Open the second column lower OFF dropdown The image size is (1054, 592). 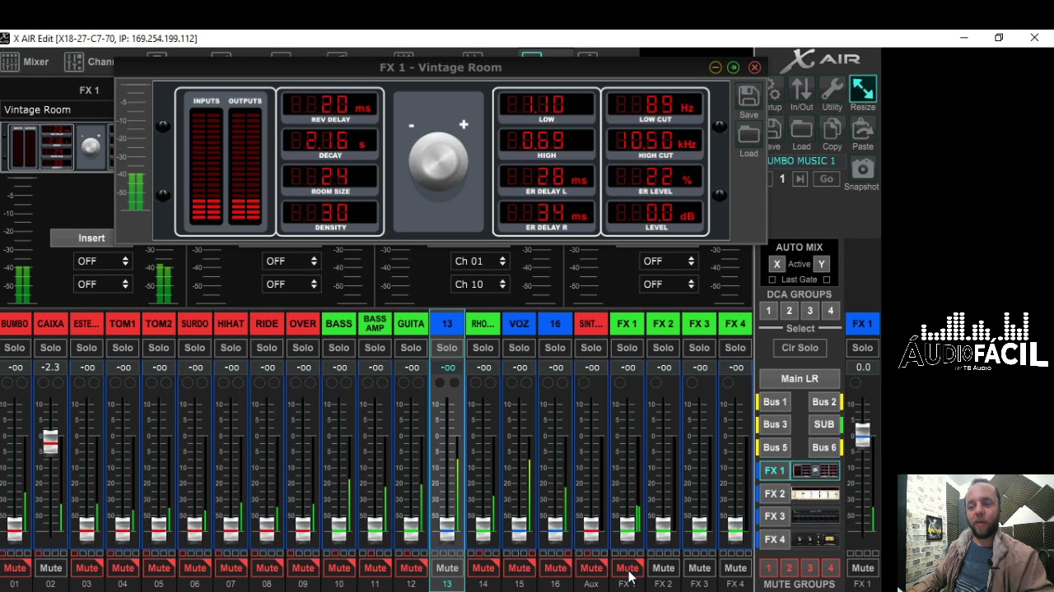(x=291, y=284)
